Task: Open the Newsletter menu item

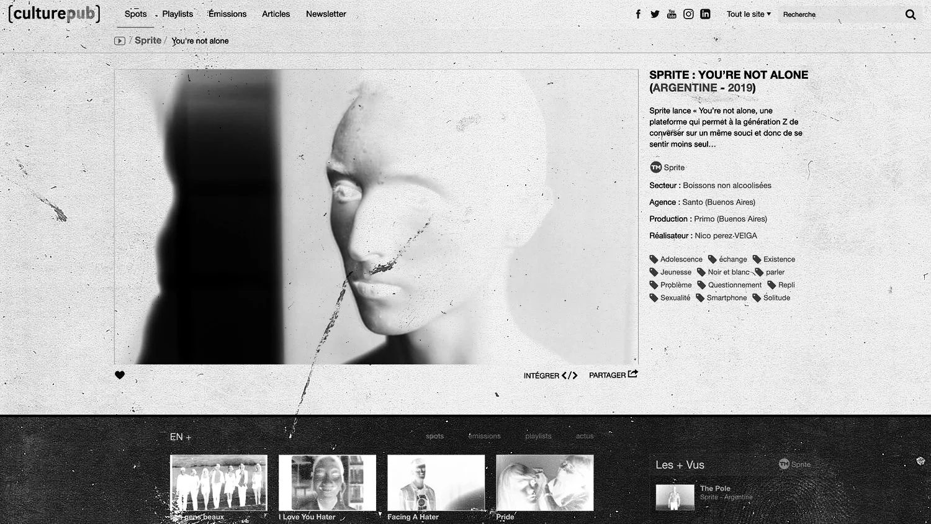Action: pos(326,14)
